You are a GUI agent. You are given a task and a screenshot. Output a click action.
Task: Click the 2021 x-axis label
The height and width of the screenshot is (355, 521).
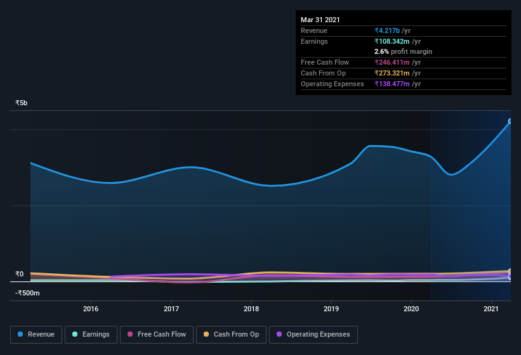click(491, 309)
